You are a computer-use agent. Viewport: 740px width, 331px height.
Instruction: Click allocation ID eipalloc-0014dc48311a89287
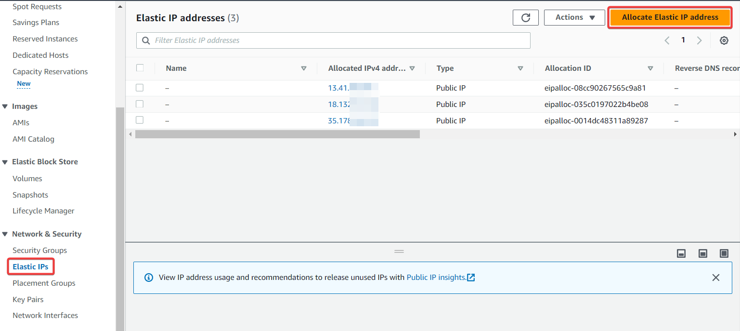[x=596, y=121]
